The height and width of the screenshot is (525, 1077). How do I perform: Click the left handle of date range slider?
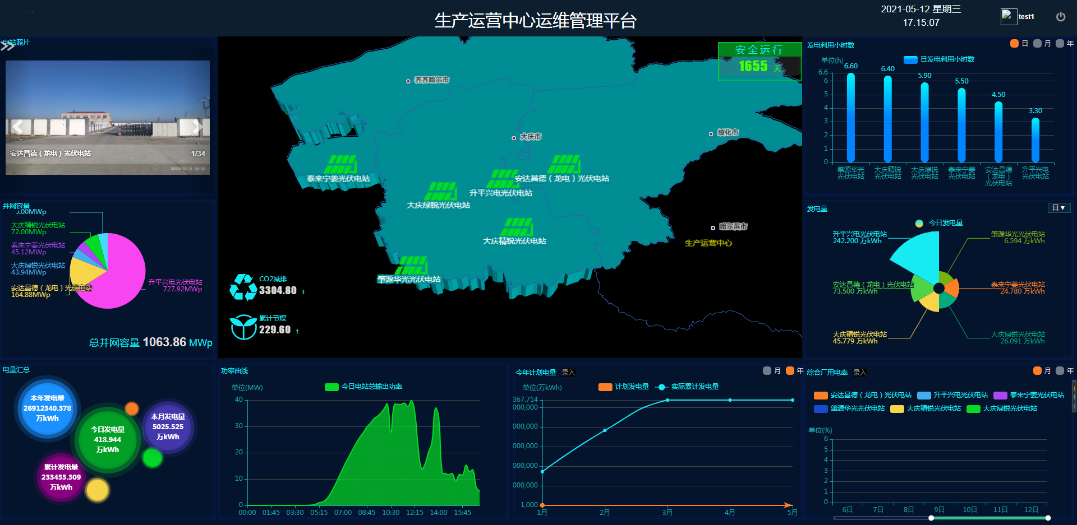pyautogui.click(x=931, y=518)
